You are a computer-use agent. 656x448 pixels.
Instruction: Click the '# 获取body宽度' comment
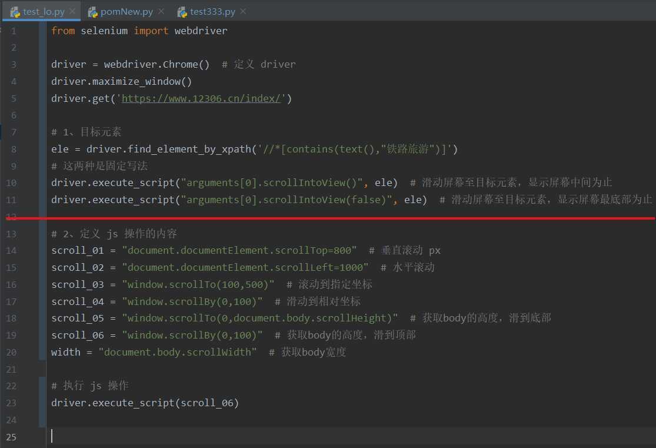pyautogui.click(x=308, y=353)
